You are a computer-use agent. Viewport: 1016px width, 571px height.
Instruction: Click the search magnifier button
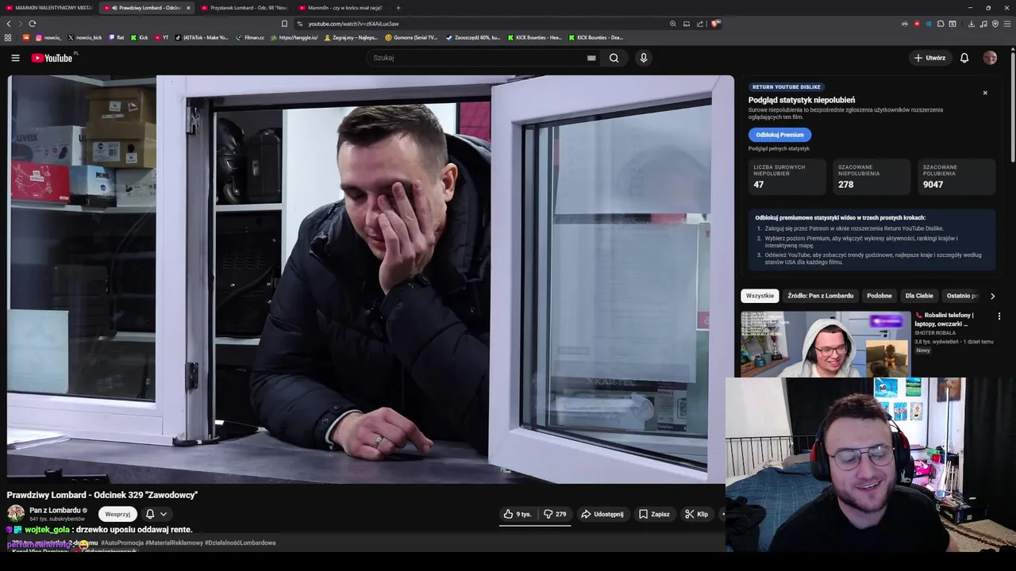pyautogui.click(x=614, y=58)
